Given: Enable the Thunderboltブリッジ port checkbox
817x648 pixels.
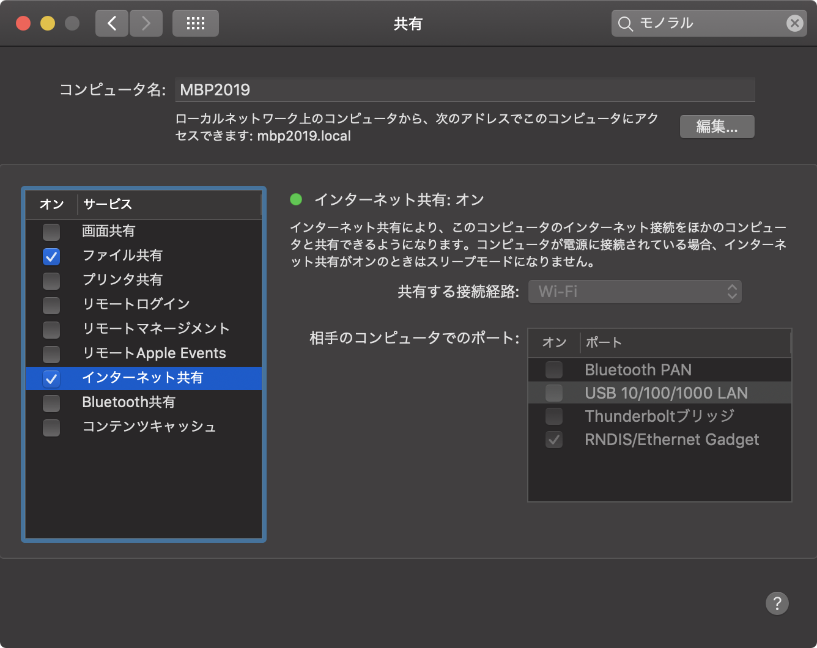Looking at the screenshot, I should 553,416.
